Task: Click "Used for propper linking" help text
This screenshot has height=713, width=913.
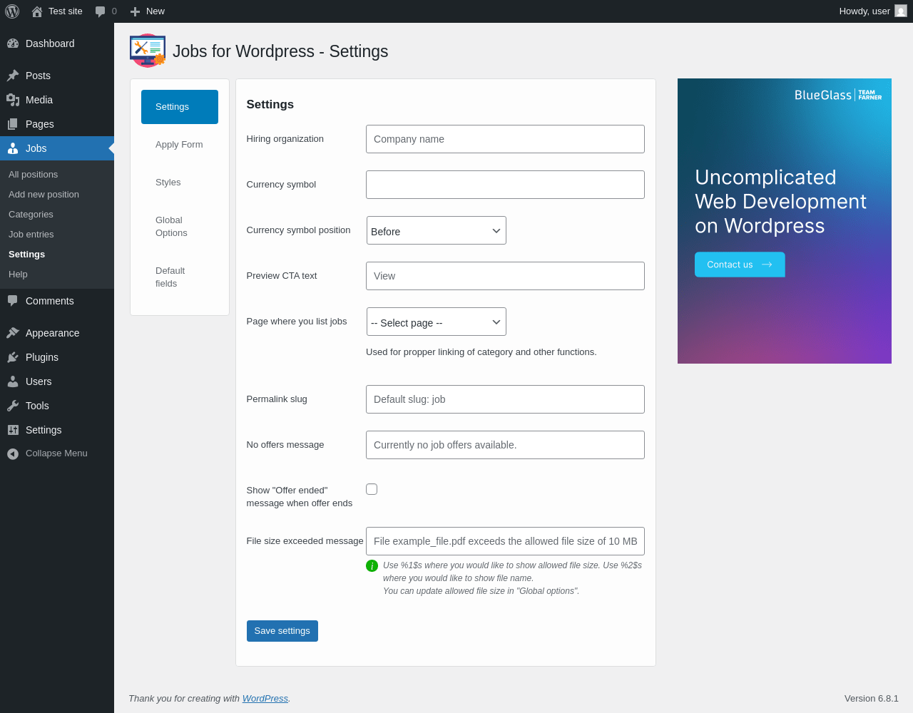Action: point(481,352)
